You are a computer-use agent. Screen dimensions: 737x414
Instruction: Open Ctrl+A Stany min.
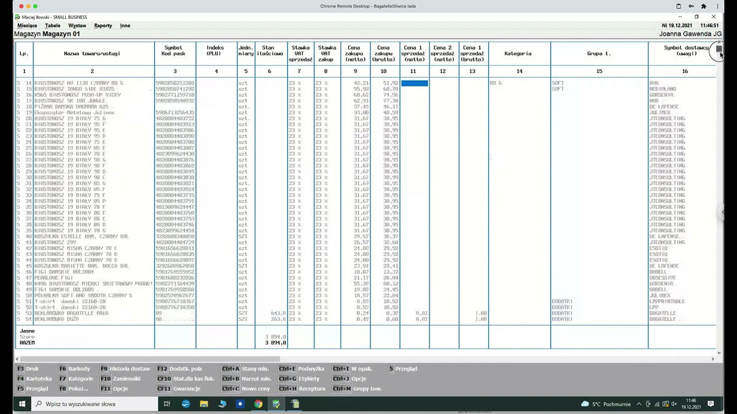click(247, 369)
